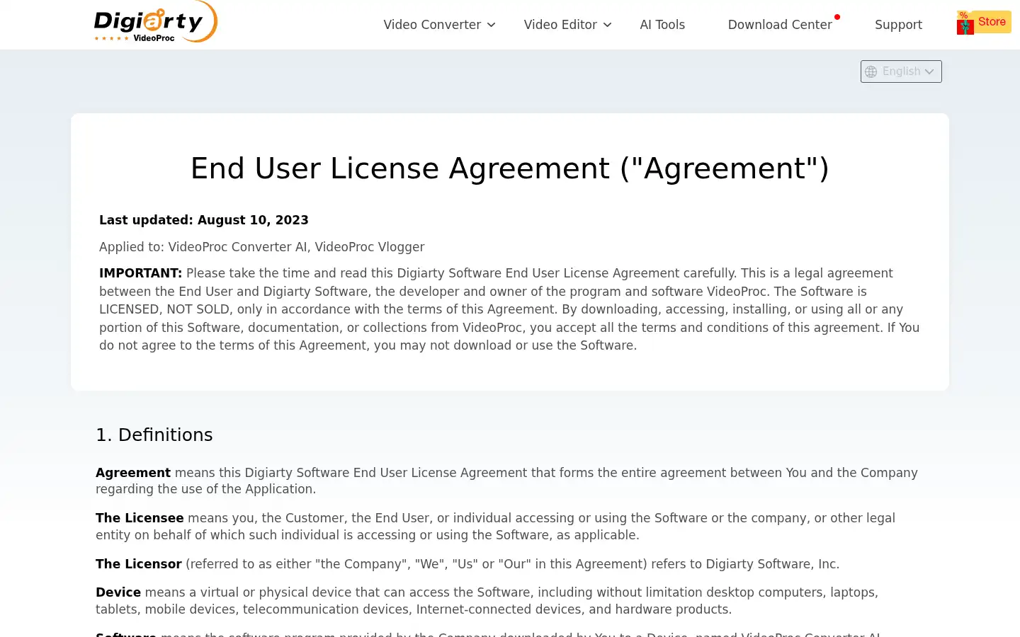Expand the Video Converter chevron arrow

pyautogui.click(x=491, y=25)
